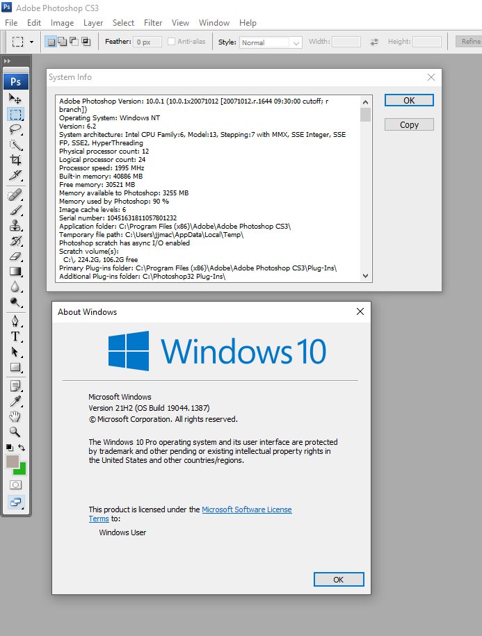
Task: Click the Refine Edge button
Action: pyautogui.click(x=469, y=42)
